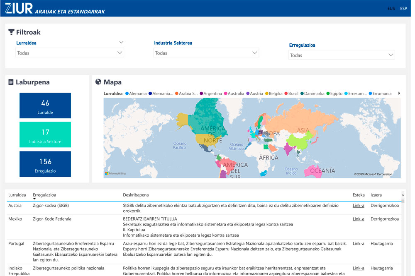Open the Link-a for the Mexiko row

click(x=358, y=219)
